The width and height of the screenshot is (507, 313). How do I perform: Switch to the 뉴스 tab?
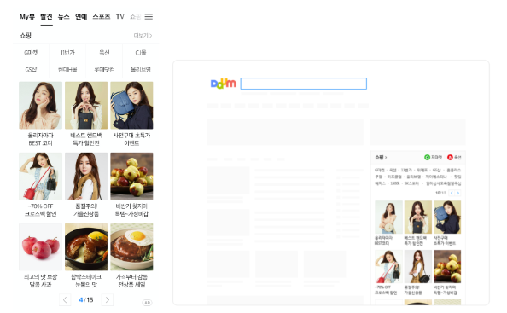coord(64,16)
